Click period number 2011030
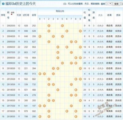The height and width of the screenshot is (120, 123). [x=11, y=74]
